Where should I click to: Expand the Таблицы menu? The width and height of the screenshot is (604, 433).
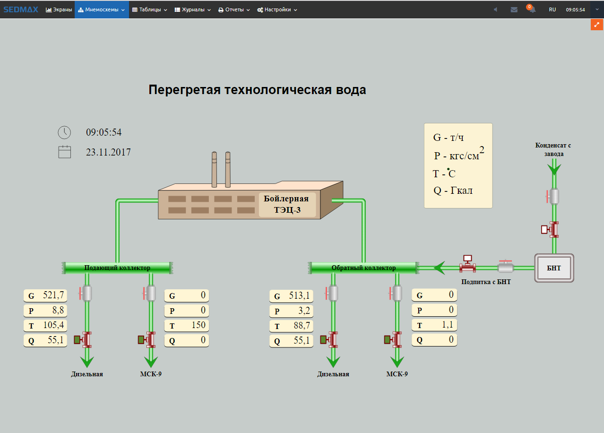pos(150,9)
